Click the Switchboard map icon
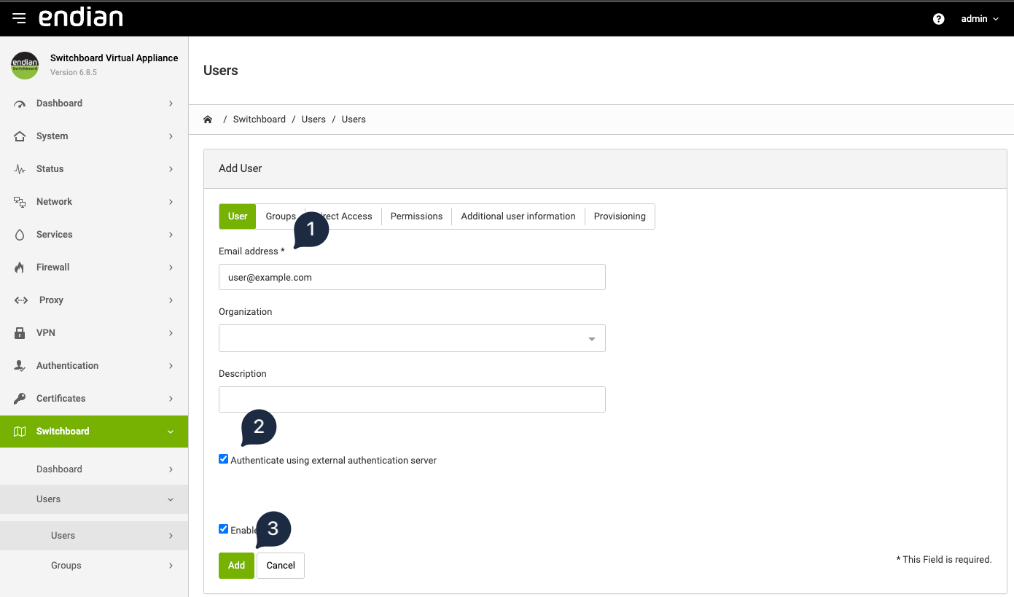 pos(20,432)
